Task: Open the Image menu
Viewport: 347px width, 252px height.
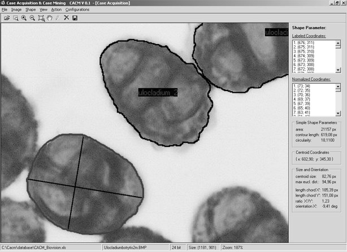Action: (16, 10)
